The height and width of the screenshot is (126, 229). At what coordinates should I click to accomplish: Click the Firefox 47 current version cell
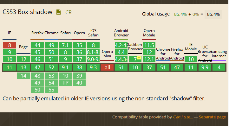coord(37,67)
